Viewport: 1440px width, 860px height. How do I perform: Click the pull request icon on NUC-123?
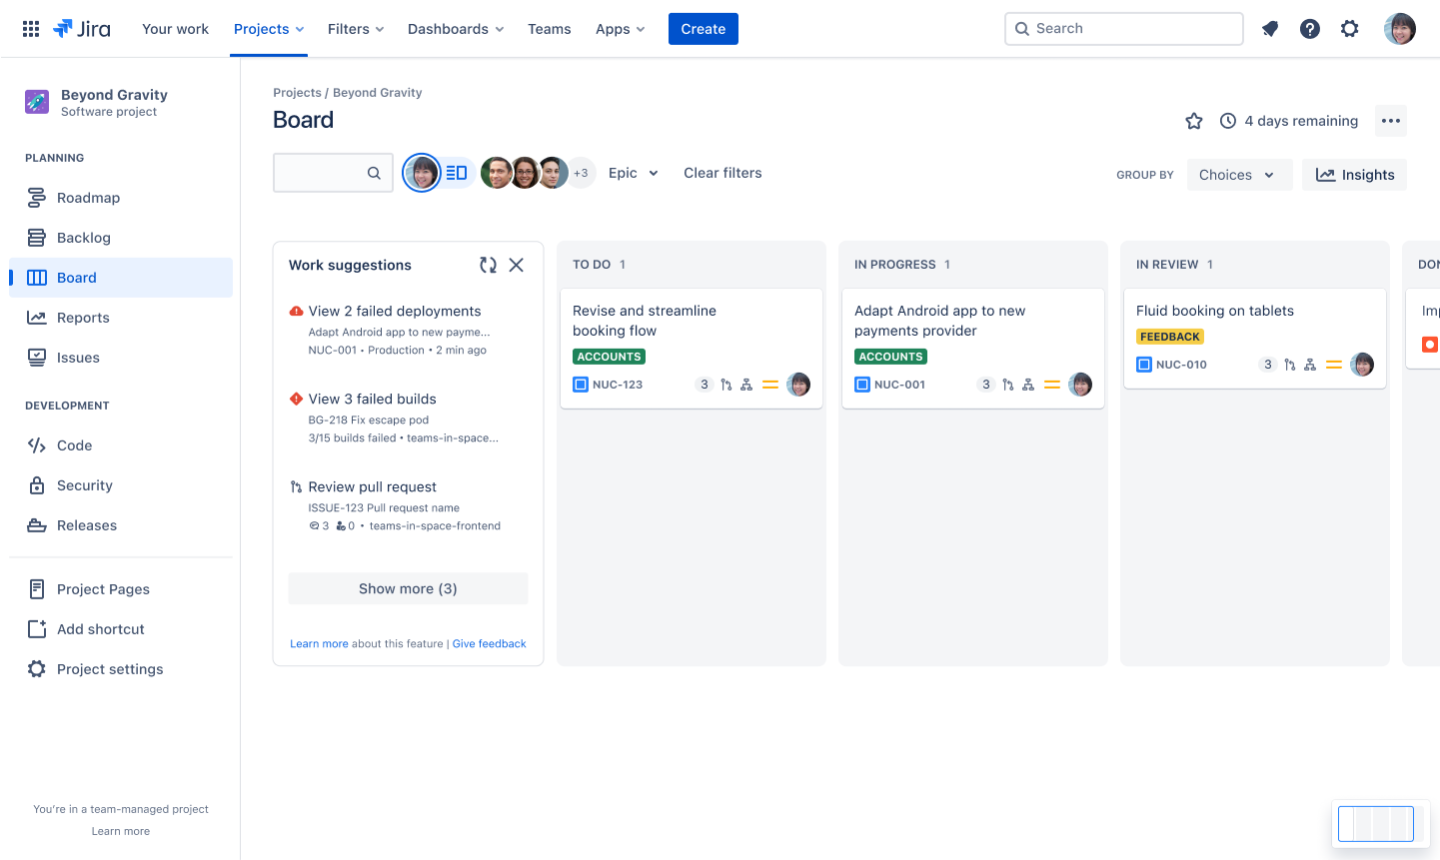pyautogui.click(x=725, y=384)
